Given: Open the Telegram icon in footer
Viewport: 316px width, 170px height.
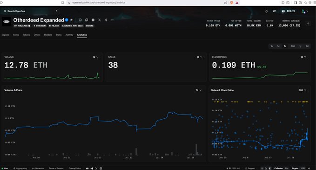Looking at the screenshot, I should [x=92, y=168].
